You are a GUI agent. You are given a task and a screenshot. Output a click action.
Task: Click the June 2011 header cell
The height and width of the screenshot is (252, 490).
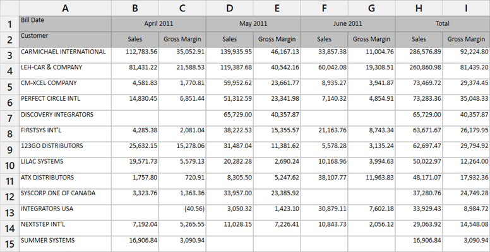tap(348, 23)
